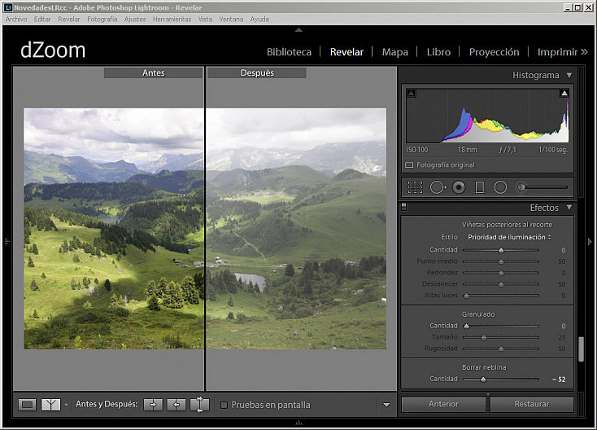Click the tool strip brush size slider
The height and width of the screenshot is (430, 597).
click(x=544, y=187)
